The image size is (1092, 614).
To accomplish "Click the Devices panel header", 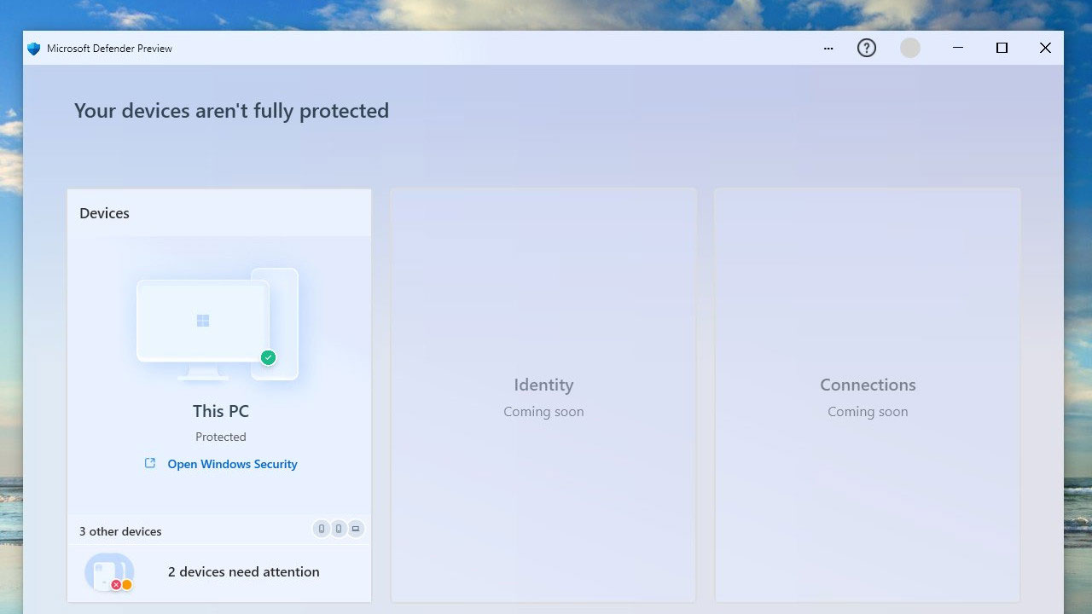I will click(x=104, y=212).
